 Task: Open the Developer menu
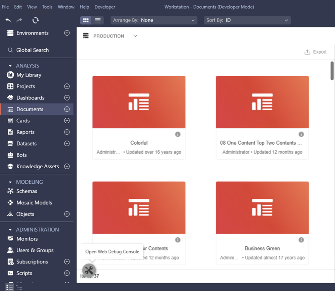click(105, 7)
